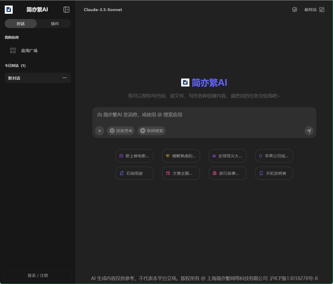Open 应用广场 from the sidebar
Image resolution: width=333 pixels, height=284 pixels.
tap(38, 51)
